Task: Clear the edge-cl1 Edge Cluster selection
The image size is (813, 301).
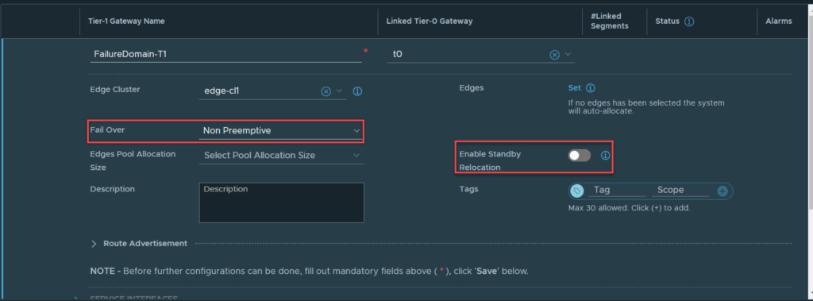Action: coord(326,91)
